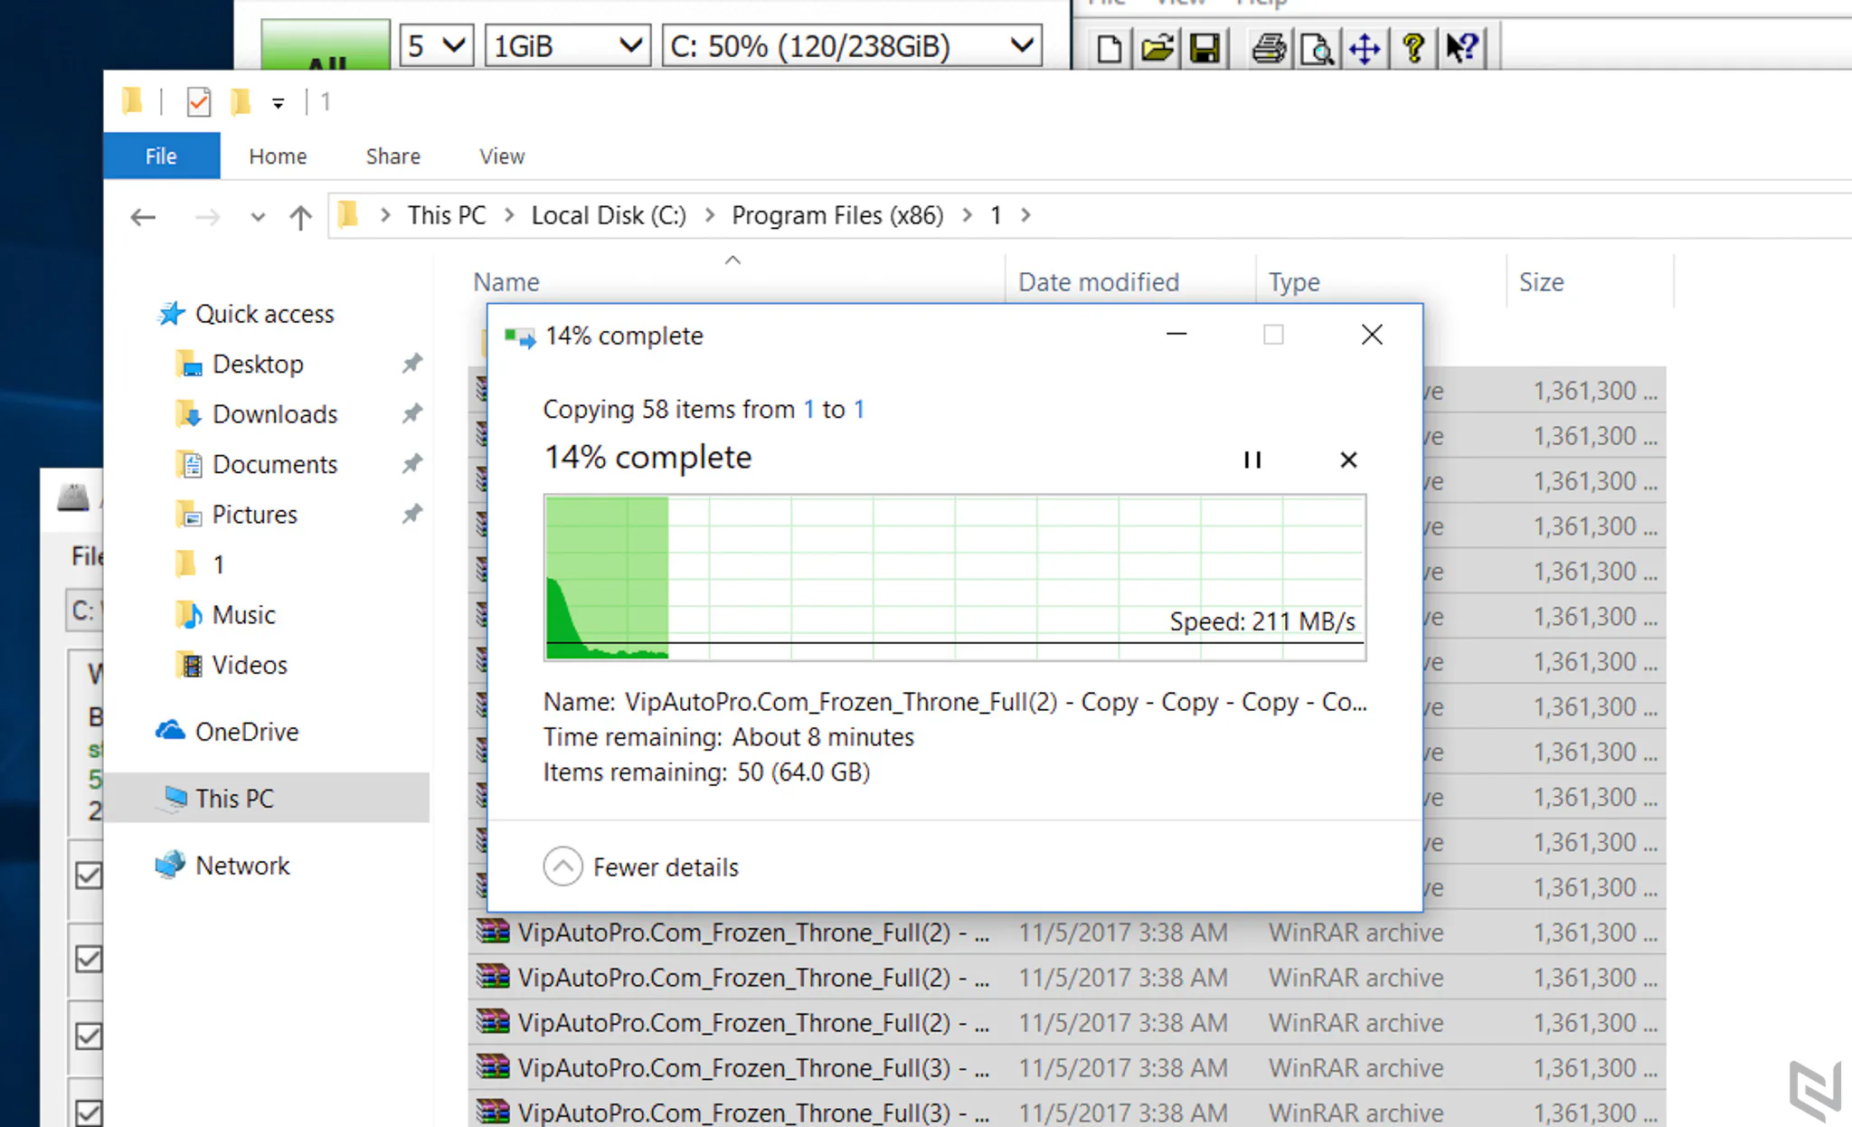Open the test size dropdown showing 1GiB

click(568, 46)
